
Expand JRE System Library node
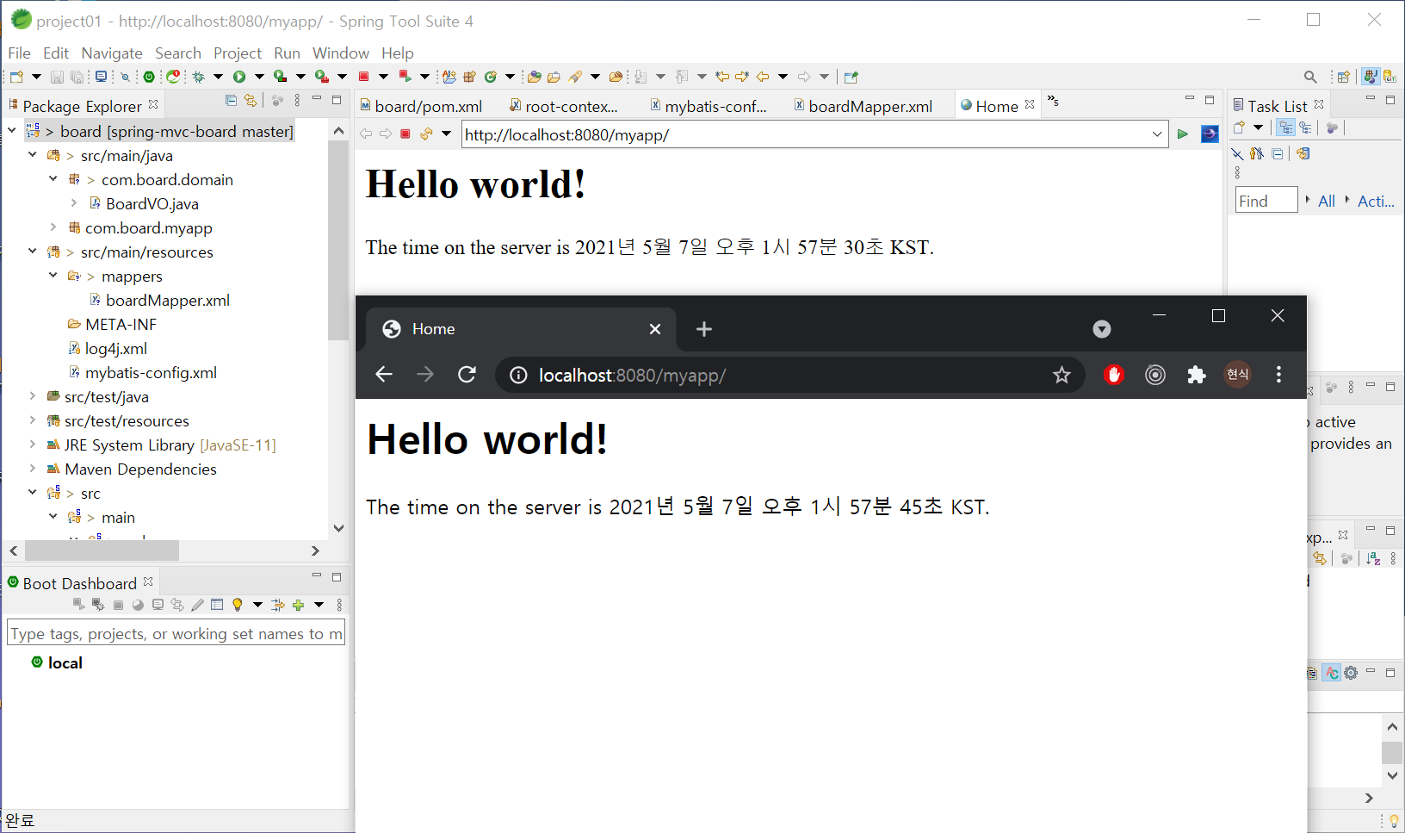[x=33, y=444]
